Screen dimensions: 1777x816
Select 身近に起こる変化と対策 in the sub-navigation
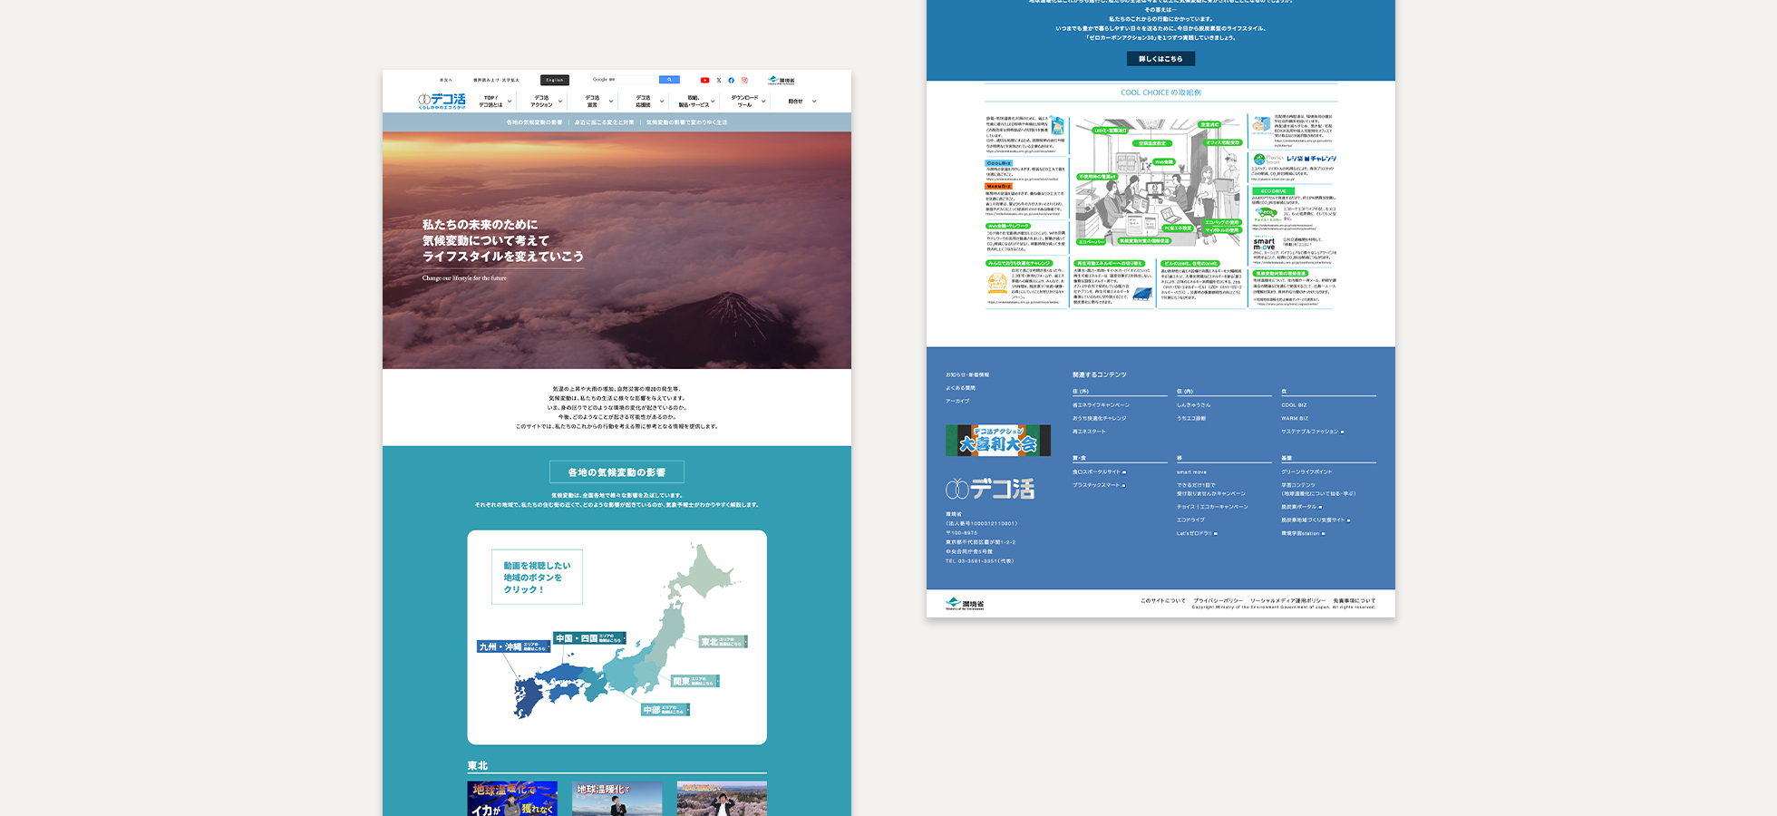pyautogui.click(x=605, y=122)
